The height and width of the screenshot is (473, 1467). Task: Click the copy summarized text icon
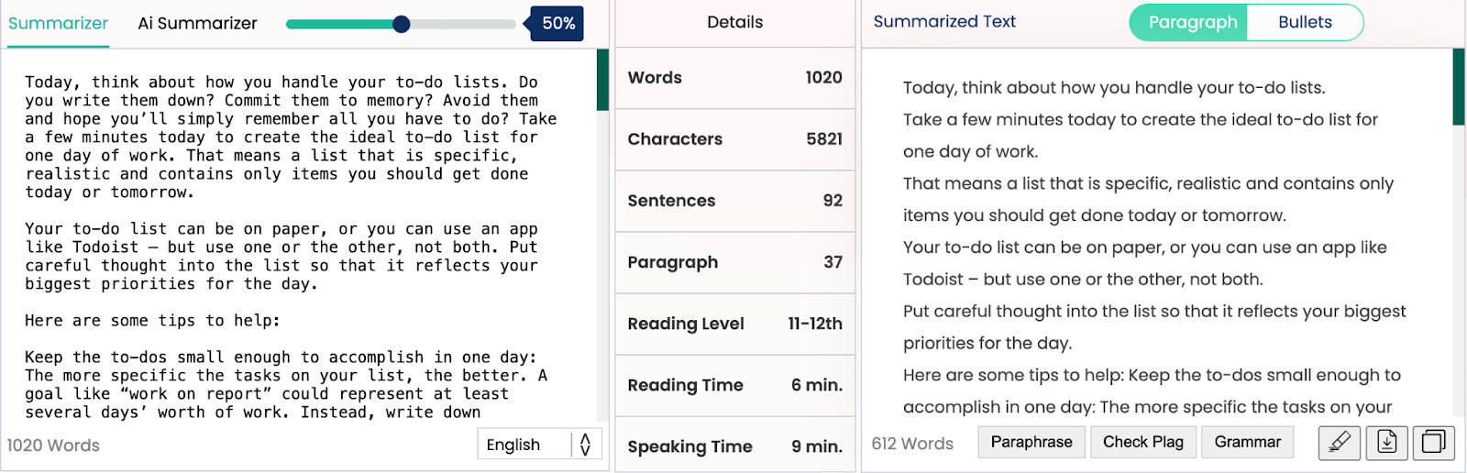[1433, 443]
